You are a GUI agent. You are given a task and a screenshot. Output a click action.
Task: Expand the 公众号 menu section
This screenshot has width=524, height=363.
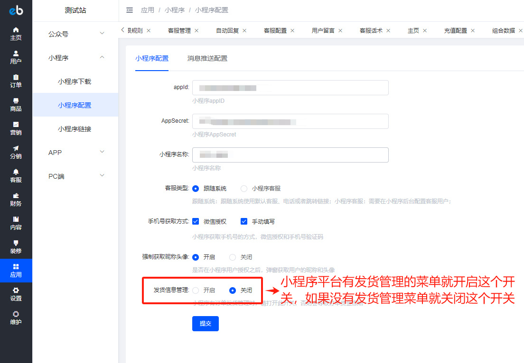click(x=75, y=34)
